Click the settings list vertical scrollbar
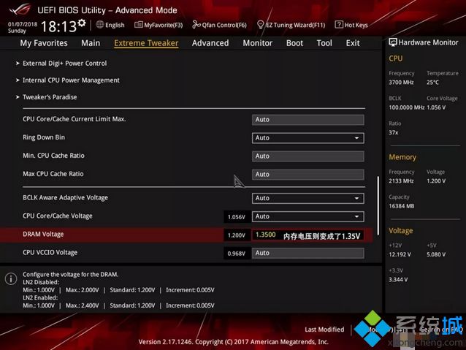Screen dimensions: 466x350 378,206
